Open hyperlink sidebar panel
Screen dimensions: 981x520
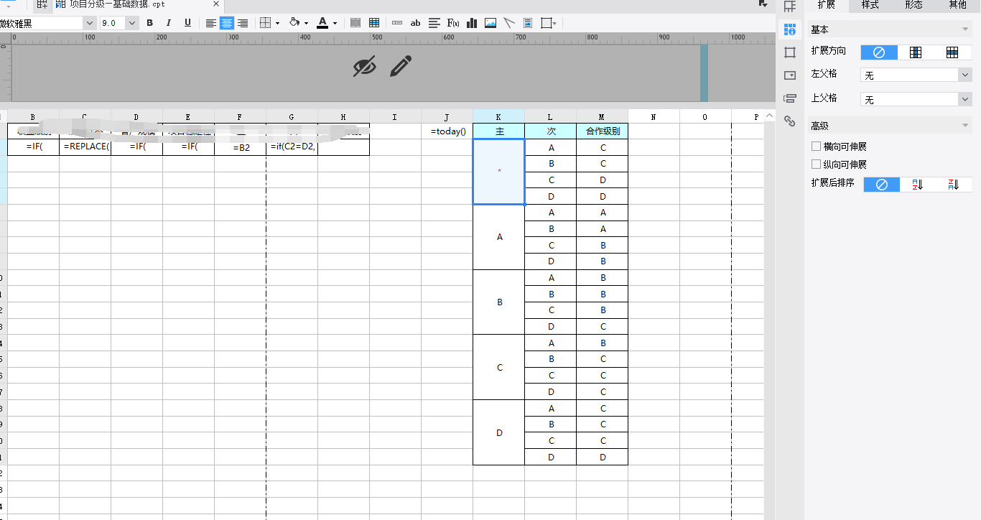[790, 121]
